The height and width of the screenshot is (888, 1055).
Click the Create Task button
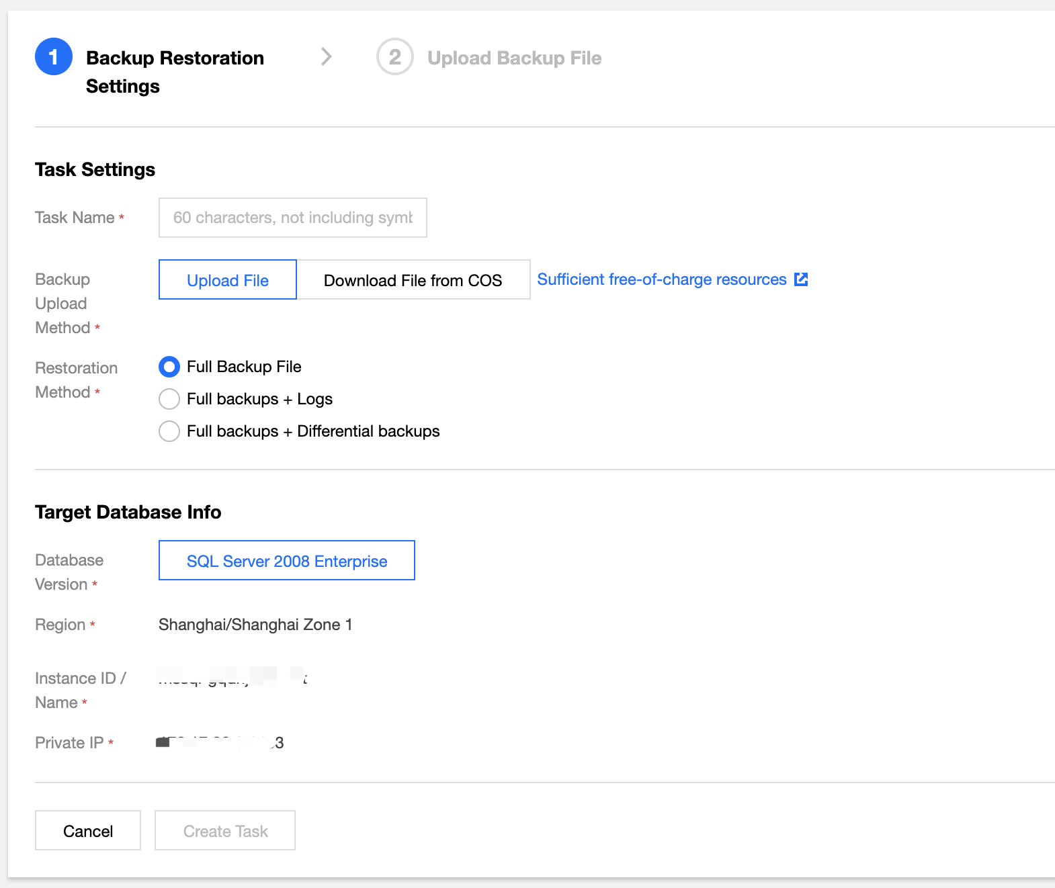tap(225, 831)
